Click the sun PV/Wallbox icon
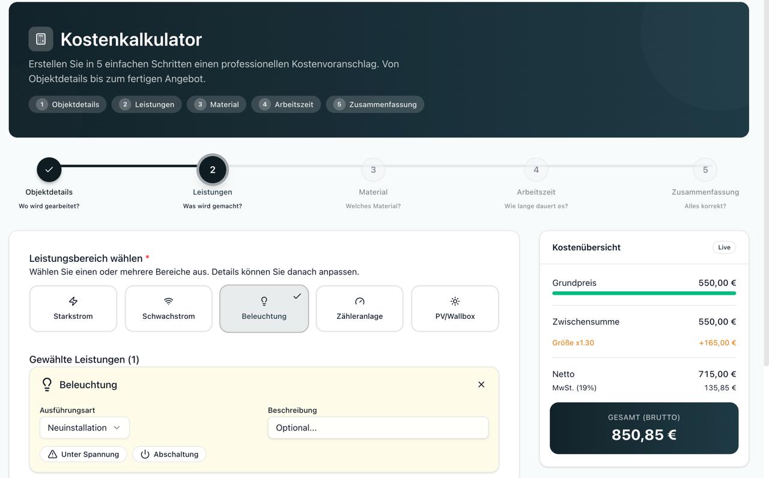Viewport: 769px width, 478px height. point(455,301)
